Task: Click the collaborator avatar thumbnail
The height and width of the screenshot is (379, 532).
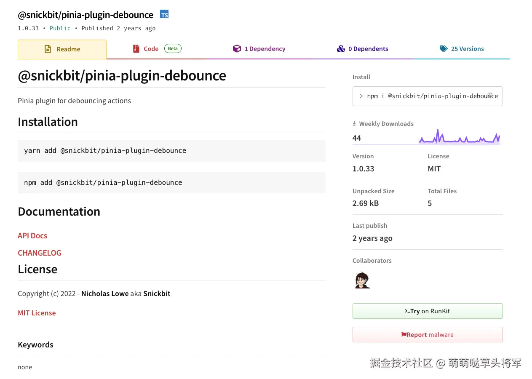Action: (361, 280)
